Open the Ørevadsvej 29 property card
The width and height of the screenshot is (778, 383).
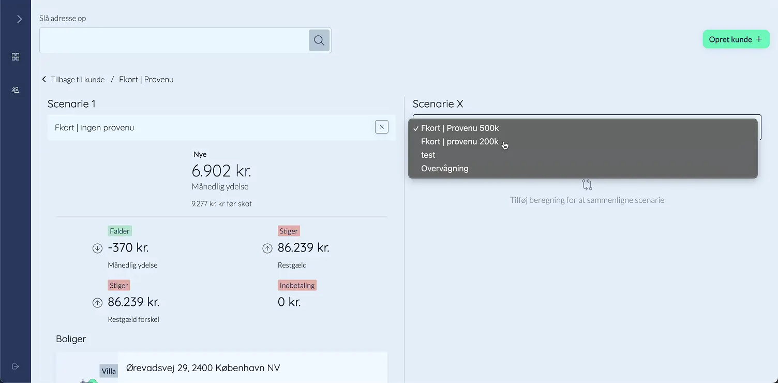252,368
